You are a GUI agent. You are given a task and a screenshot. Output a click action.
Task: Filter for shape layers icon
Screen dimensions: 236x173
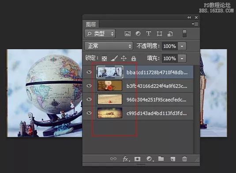(x=159, y=33)
